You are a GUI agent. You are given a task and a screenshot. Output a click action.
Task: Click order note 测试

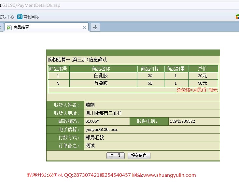90,146
